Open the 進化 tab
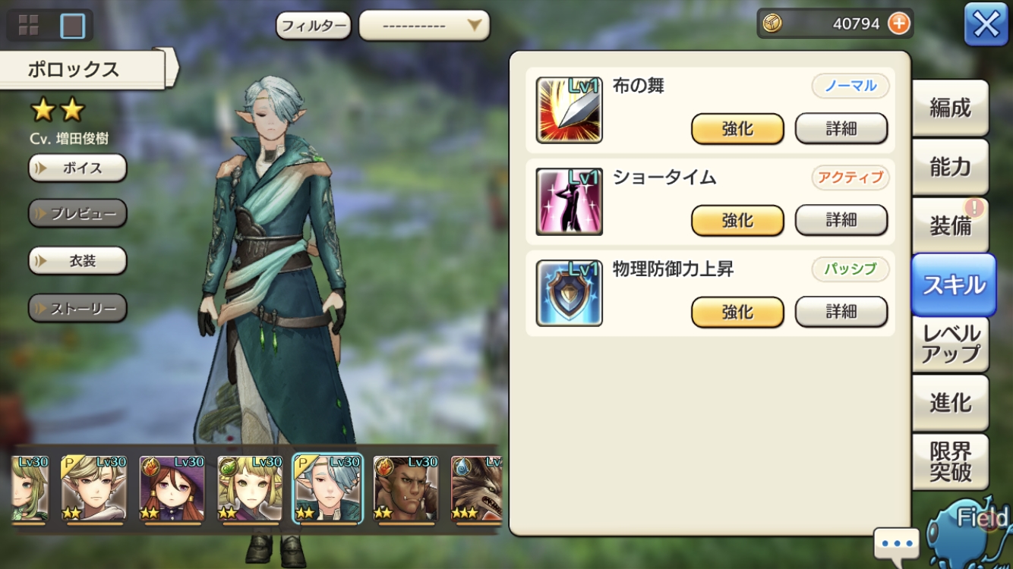This screenshot has width=1013, height=569. pyautogui.click(x=950, y=403)
